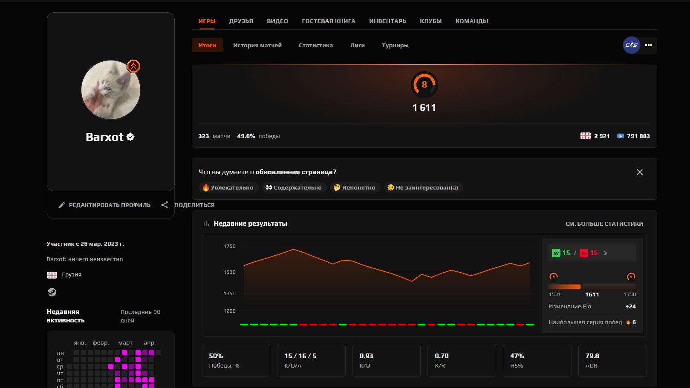Select the Итоги sub-tab
This screenshot has width=690, height=388.
click(207, 45)
